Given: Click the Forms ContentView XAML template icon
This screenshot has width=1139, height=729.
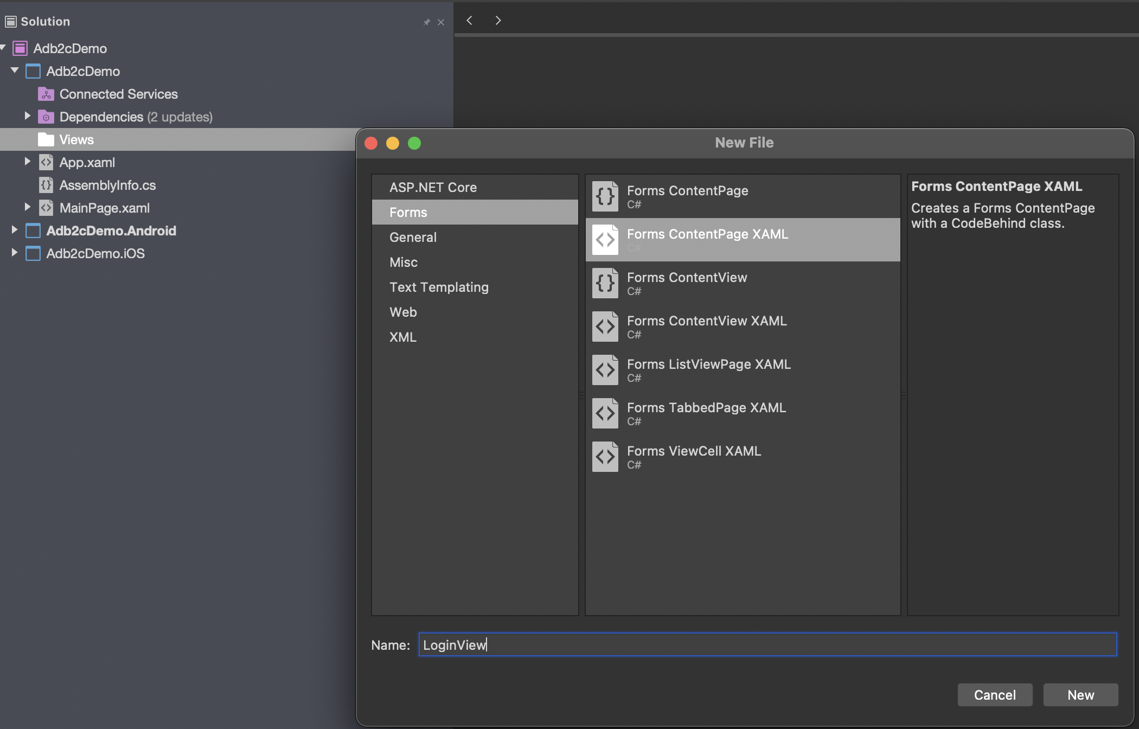Looking at the screenshot, I should click(605, 327).
